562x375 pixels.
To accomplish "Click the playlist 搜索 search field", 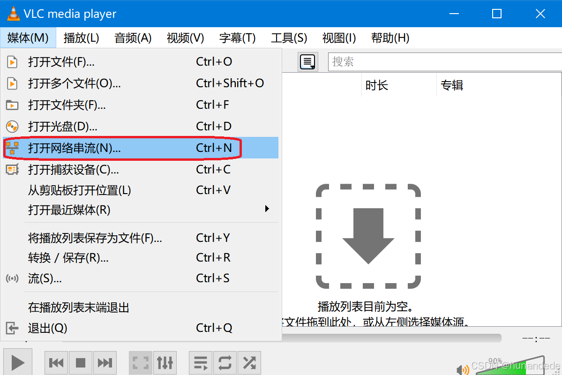I will (445, 62).
